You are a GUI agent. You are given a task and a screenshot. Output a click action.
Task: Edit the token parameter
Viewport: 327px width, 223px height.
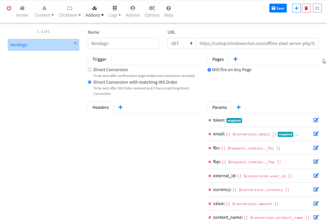316,120
